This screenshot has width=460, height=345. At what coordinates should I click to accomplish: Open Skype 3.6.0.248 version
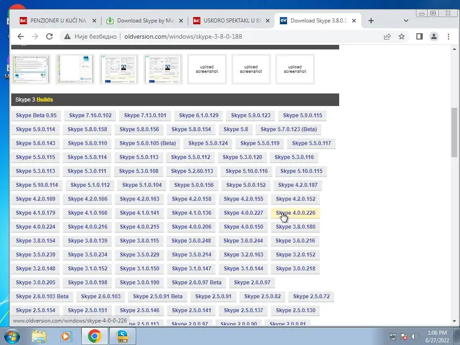pos(191,241)
